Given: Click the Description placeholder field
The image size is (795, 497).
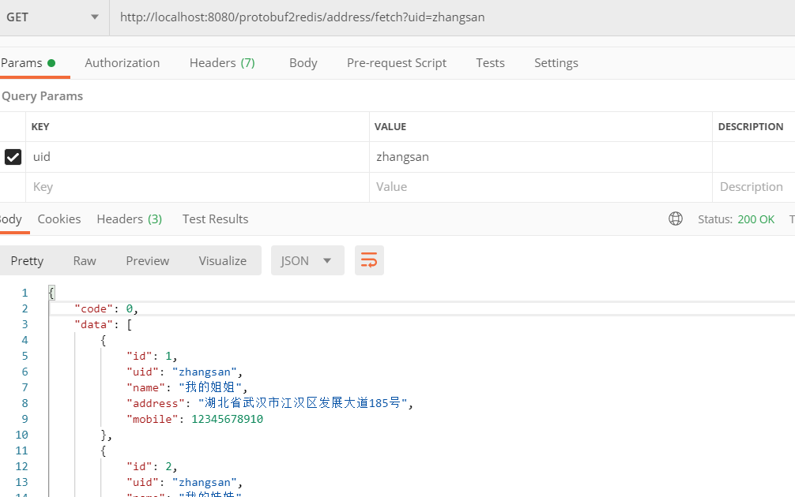Looking at the screenshot, I should 753,187.
